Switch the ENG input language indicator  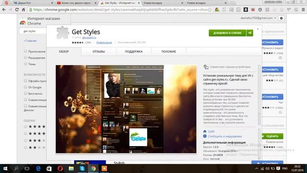285,169
